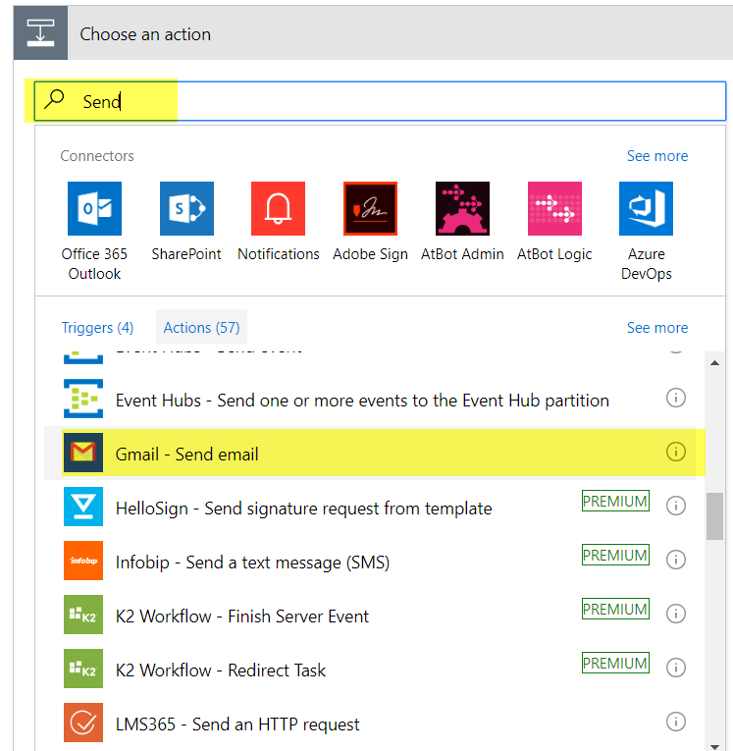Click See more next to Actions tab
Screen dimensions: 733x751
(657, 328)
